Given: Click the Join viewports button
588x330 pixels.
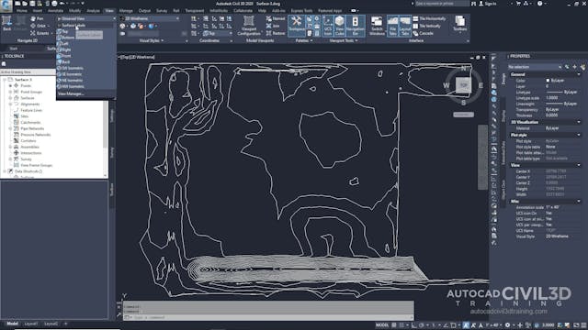Looking at the screenshot, I should click(273, 26).
